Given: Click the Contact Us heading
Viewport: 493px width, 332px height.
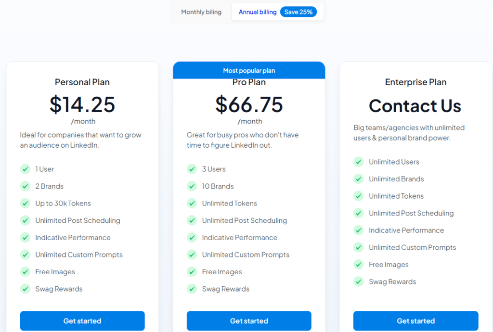Looking at the screenshot, I should 415,105.
